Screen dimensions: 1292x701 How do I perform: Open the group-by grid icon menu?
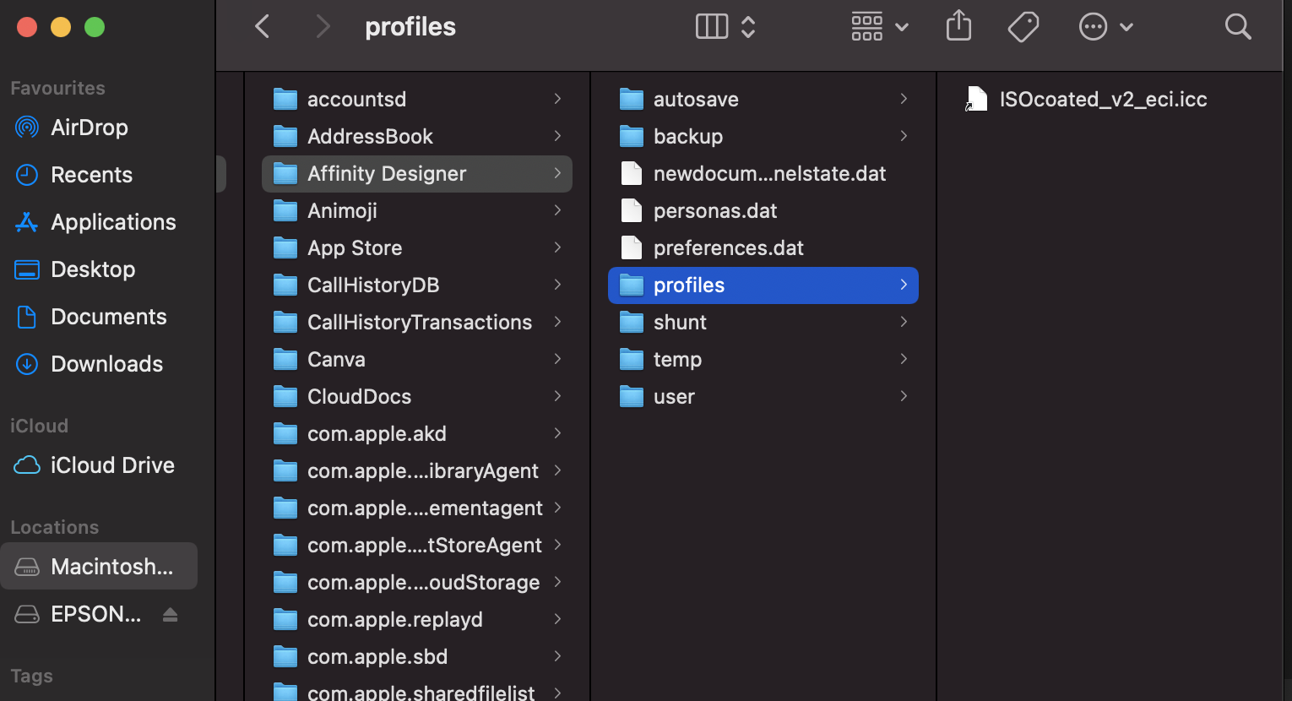point(879,27)
